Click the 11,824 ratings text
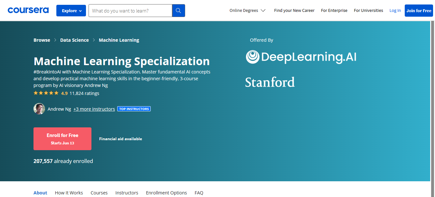Image resolution: width=435 pixels, height=197 pixels. point(84,93)
